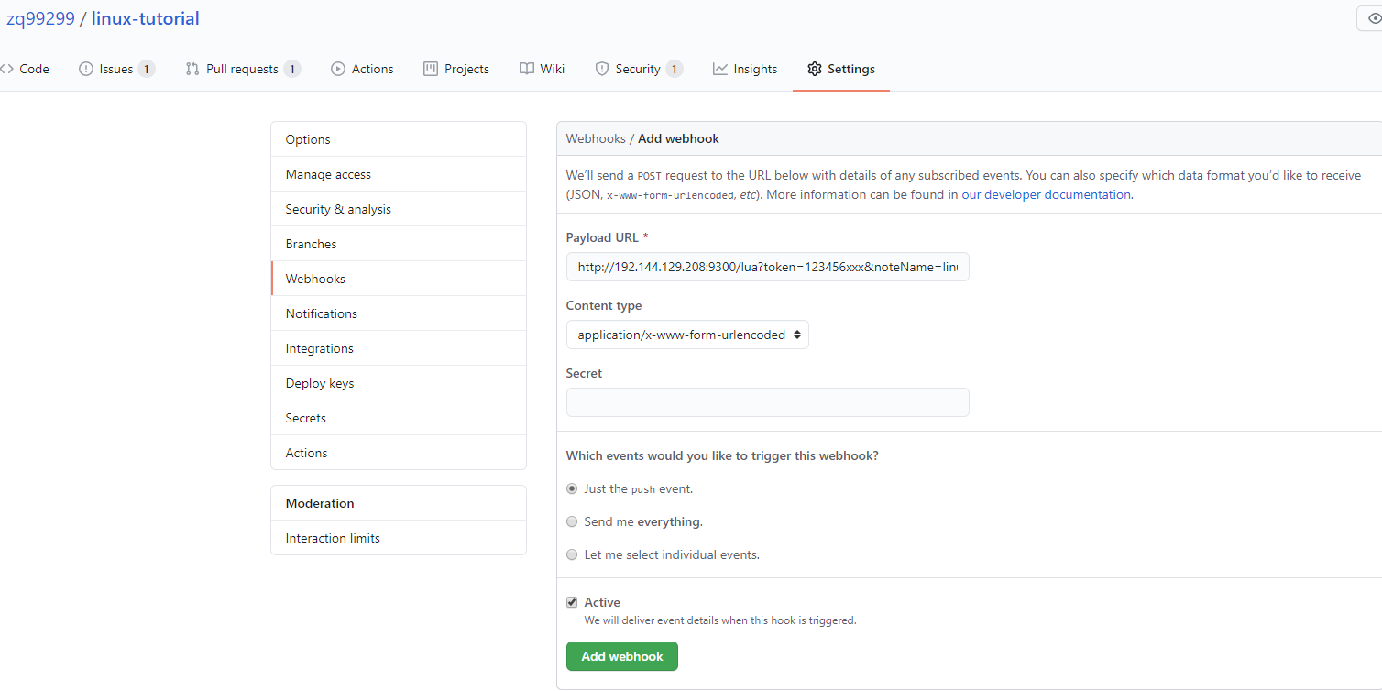Click the Projects board icon
Image resolution: width=1382 pixels, height=691 pixels.
point(431,69)
